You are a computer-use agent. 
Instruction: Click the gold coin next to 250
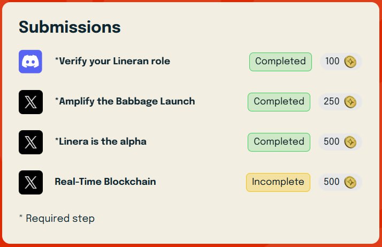click(x=350, y=102)
